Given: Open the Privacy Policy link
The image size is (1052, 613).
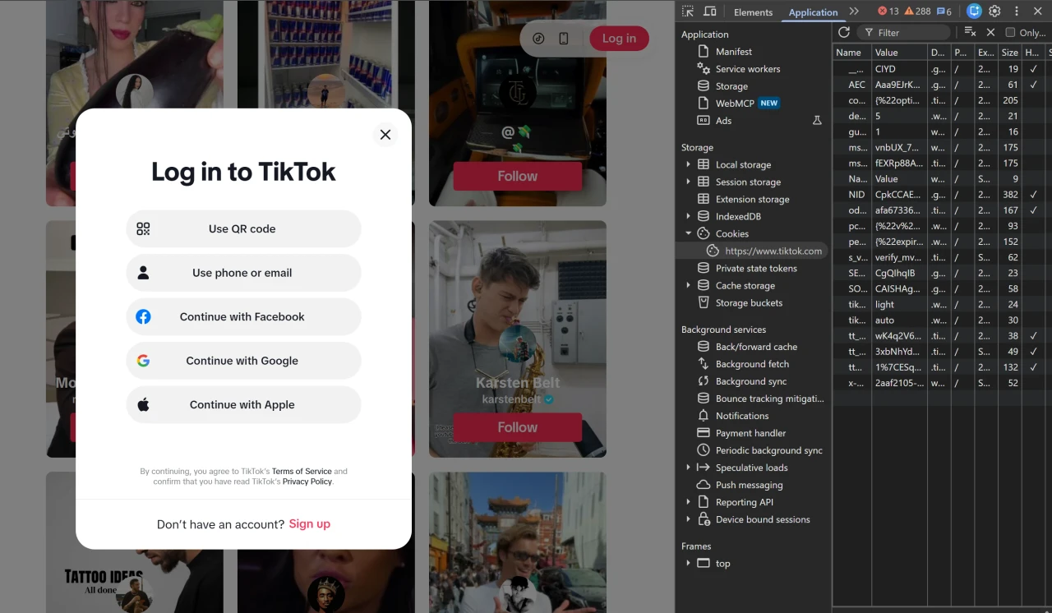Looking at the screenshot, I should point(307,482).
